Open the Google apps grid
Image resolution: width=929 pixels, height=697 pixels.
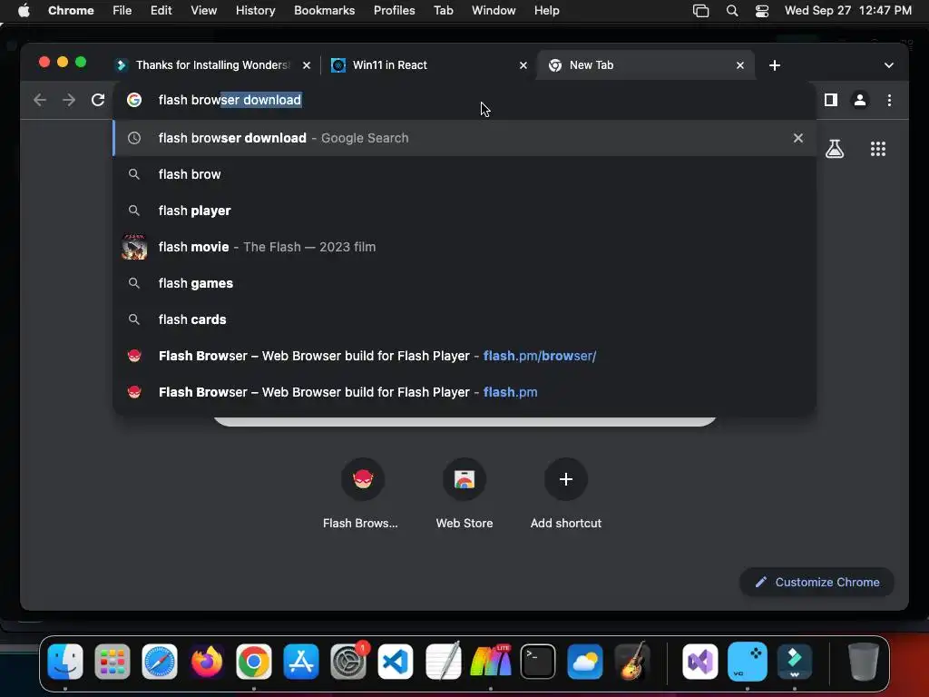pos(877,149)
